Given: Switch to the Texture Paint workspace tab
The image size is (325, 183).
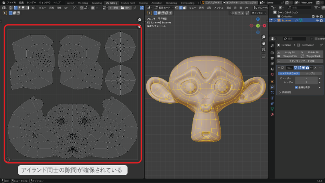Looking at the screenshot, I should 128,3.
